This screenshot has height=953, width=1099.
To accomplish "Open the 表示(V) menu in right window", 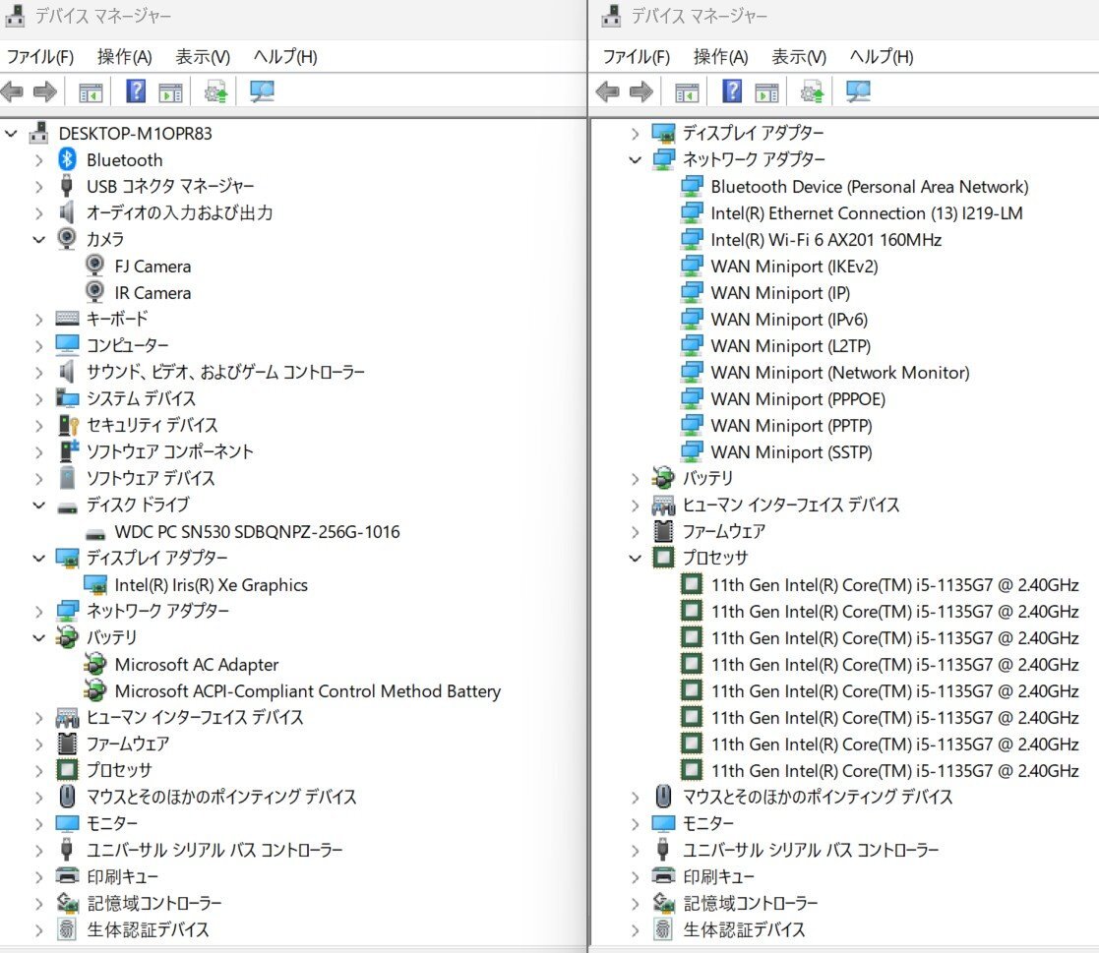I will (798, 57).
